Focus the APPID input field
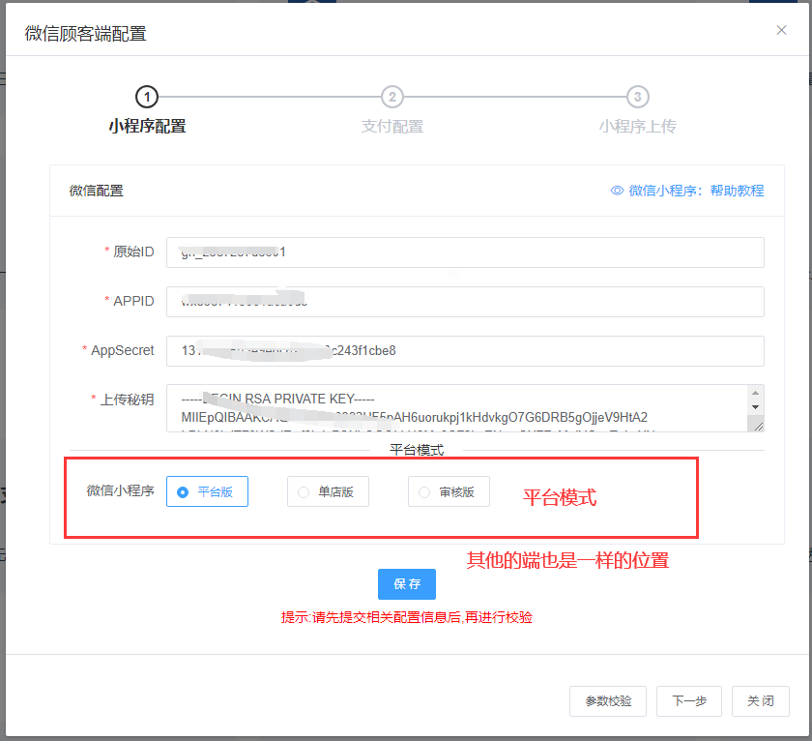812x741 pixels. [465, 302]
